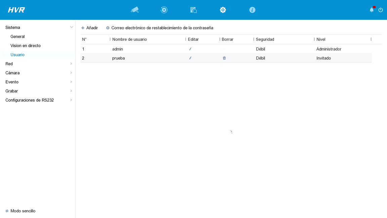Expand Configuraciones de RS232 section
387x218 pixels.
coord(38,100)
